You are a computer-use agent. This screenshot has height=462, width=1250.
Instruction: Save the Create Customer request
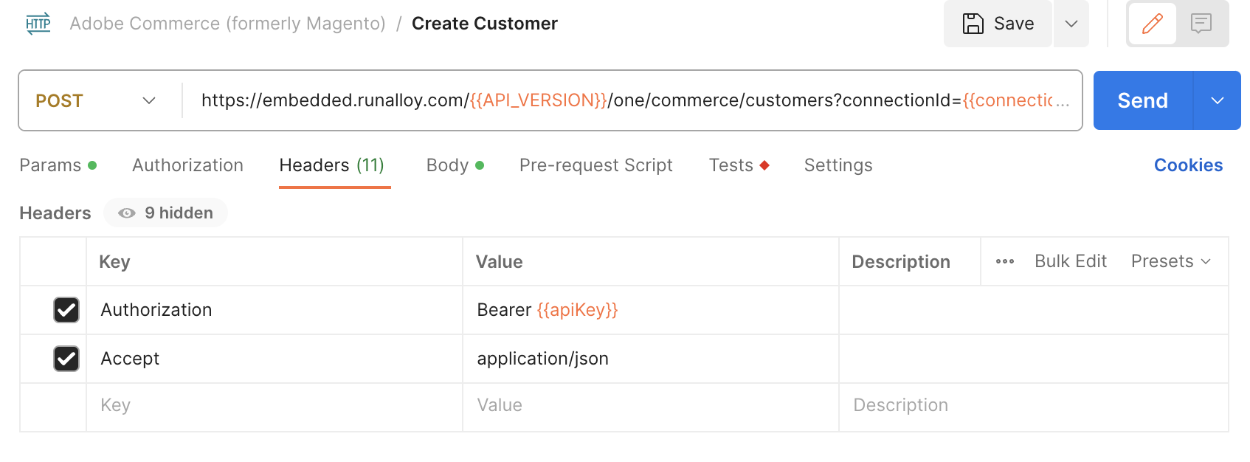pos(998,24)
